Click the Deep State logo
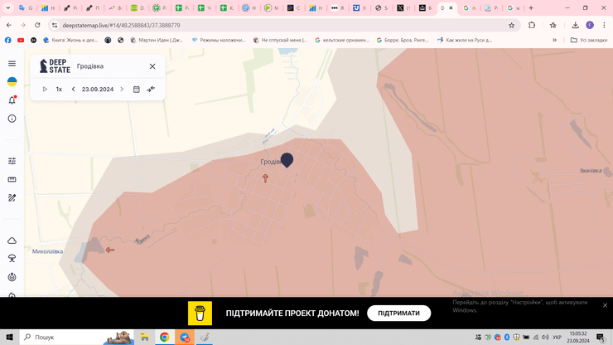 coord(55,66)
